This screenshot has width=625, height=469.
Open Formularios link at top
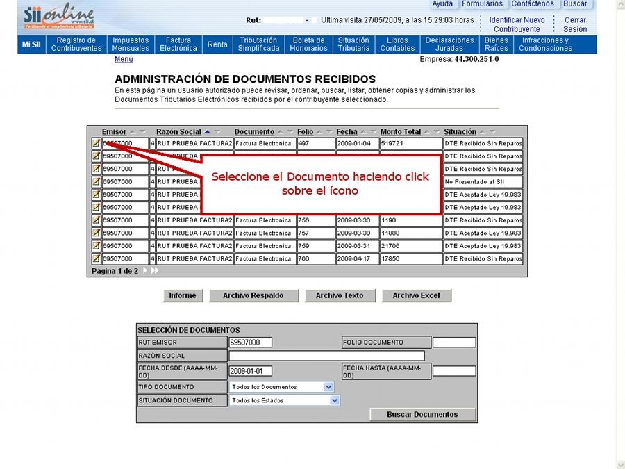[x=483, y=3]
